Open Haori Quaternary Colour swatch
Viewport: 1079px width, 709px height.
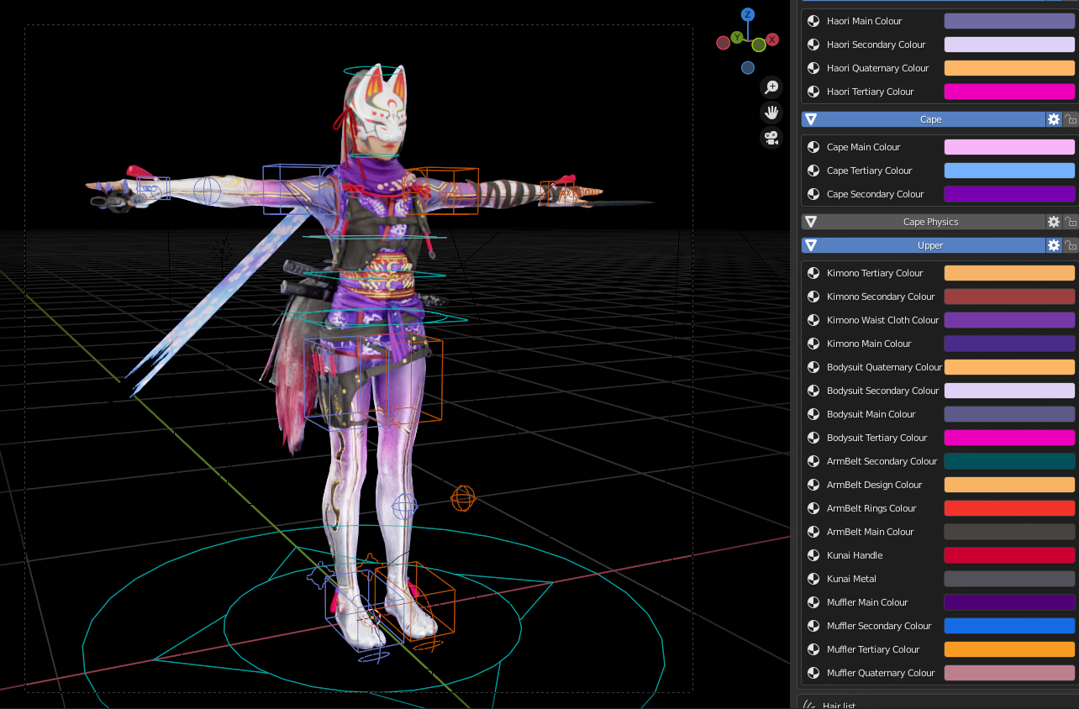[1009, 68]
